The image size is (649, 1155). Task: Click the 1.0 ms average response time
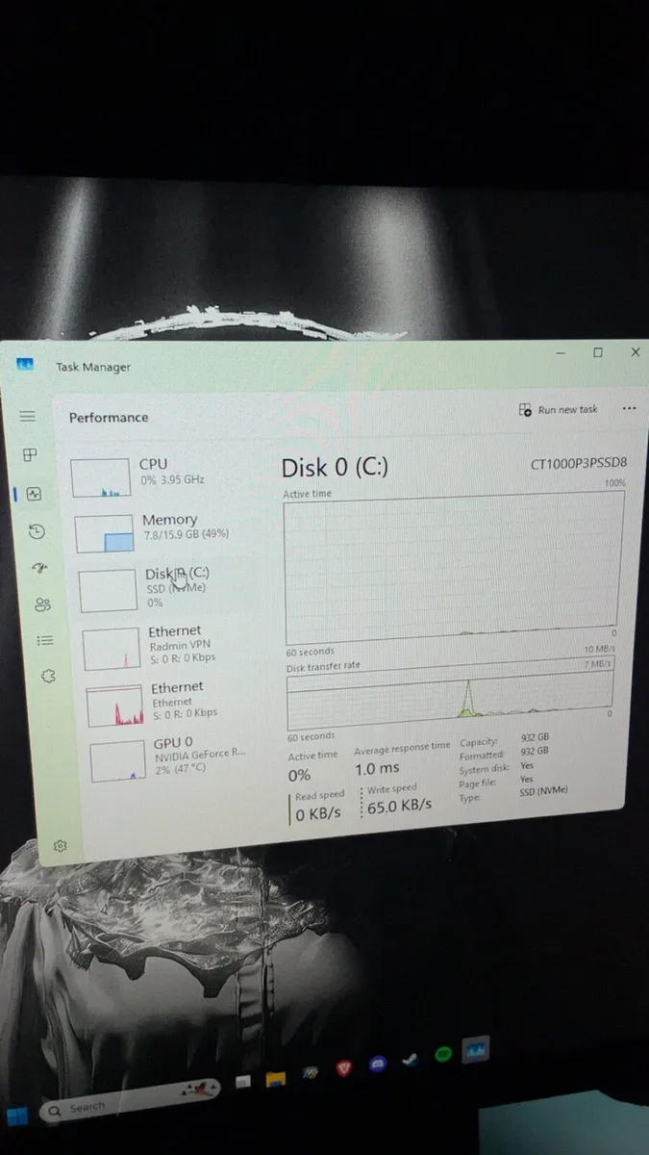pos(377,768)
